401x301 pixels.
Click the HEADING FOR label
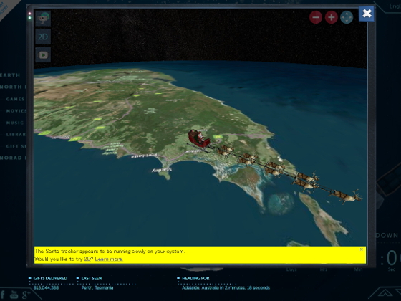click(195, 278)
